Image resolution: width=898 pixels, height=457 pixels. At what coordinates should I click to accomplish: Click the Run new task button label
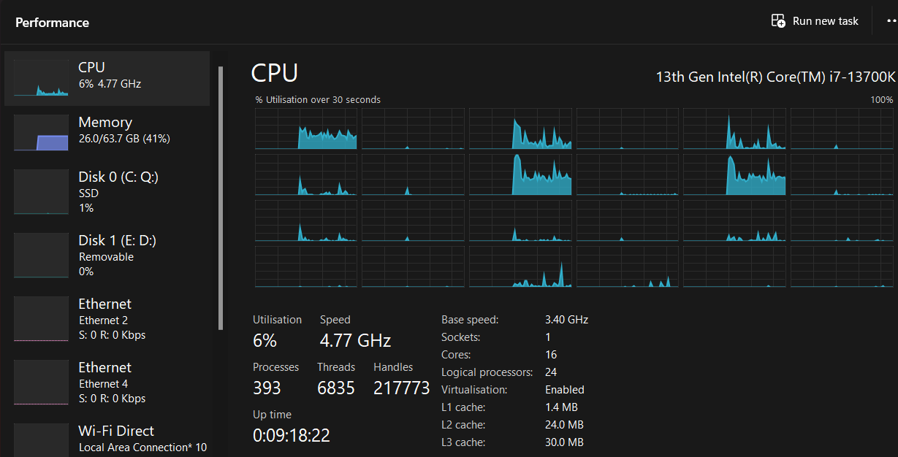825,21
